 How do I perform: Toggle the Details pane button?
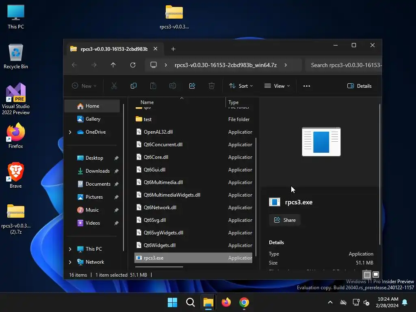click(x=359, y=86)
